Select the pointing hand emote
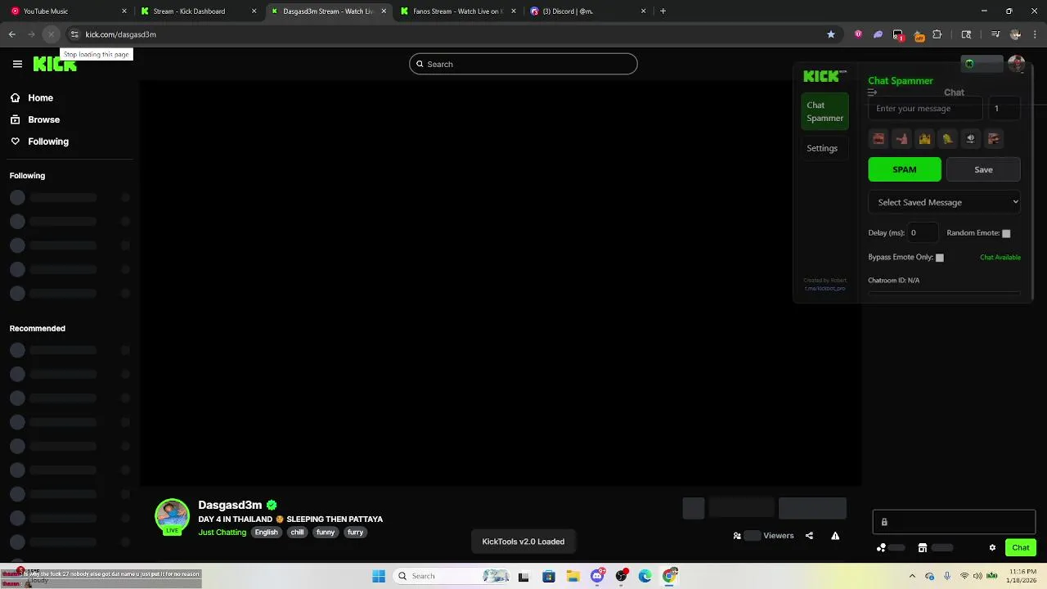This screenshot has width=1047, height=589. coord(901,138)
